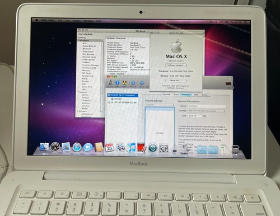Open iTunes from the Dock
Image resolution: width=280 pixels, height=216 pixels.
click(x=132, y=148)
